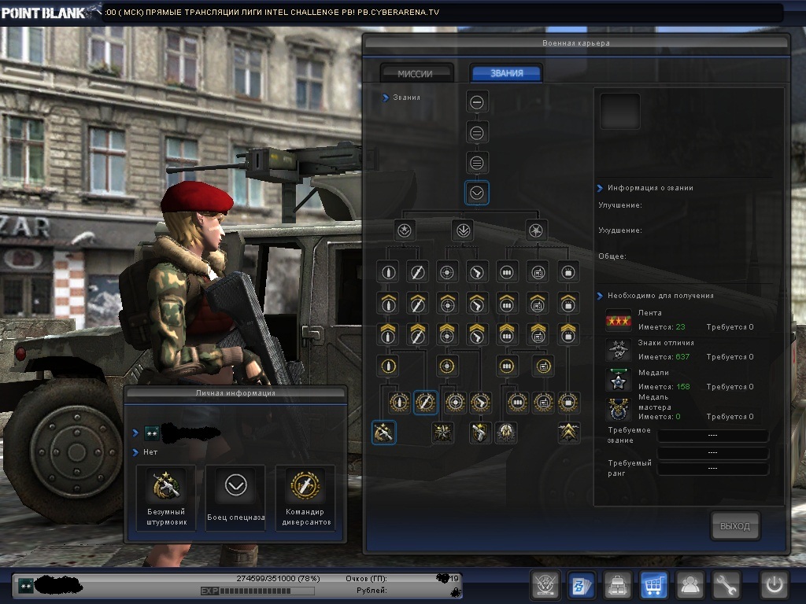Select double-chevron knife rank icon
This screenshot has width=806, height=604.
click(417, 333)
